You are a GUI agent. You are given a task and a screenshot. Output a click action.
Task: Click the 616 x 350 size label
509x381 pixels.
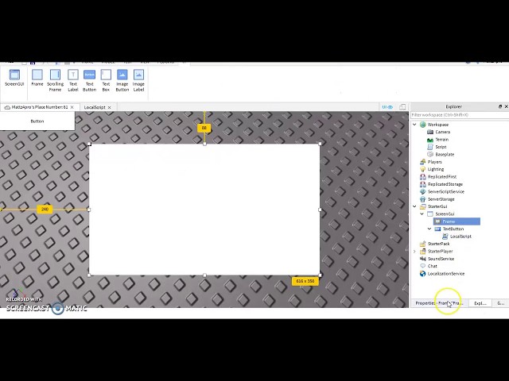click(x=305, y=281)
